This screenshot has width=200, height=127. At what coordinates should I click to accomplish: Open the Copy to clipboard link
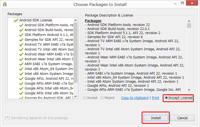coord(135,98)
